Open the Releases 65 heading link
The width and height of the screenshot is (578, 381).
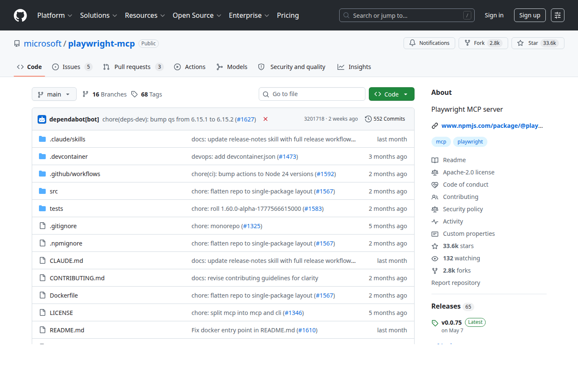click(452, 306)
